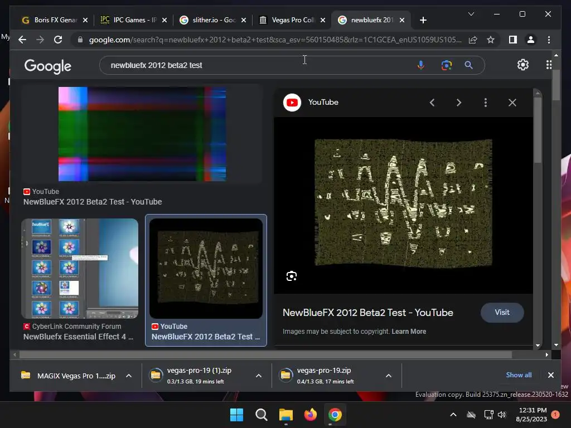Image resolution: width=571 pixels, height=428 pixels.
Task: Close the Vegas Pro Collection tab
Action: point(323,20)
